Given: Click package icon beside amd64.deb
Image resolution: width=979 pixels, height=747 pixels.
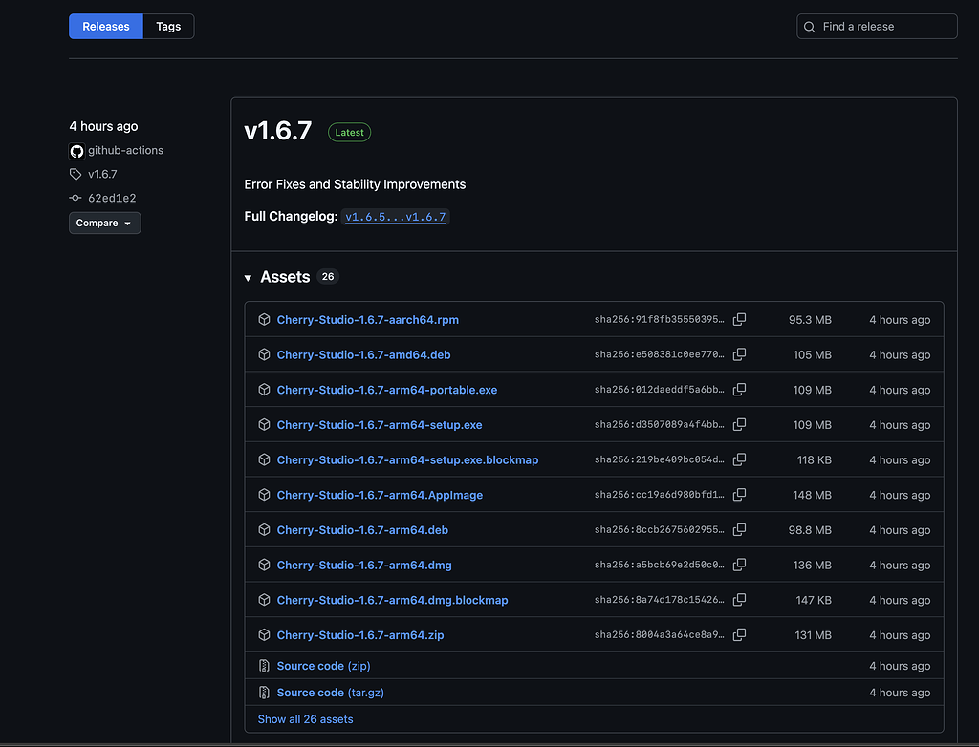Looking at the screenshot, I should pyautogui.click(x=264, y=354).
